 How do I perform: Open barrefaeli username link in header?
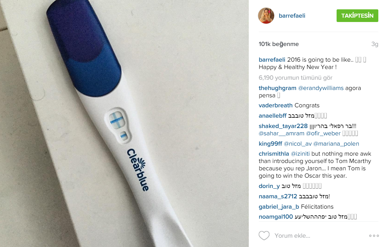coord(292,16)
